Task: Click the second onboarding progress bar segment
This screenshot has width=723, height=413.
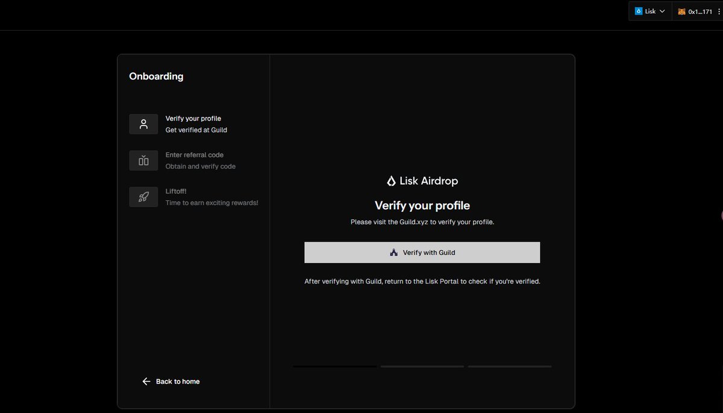Action: coord(422,366)
